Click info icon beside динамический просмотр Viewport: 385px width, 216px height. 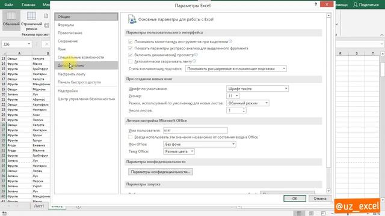[196, 55]
